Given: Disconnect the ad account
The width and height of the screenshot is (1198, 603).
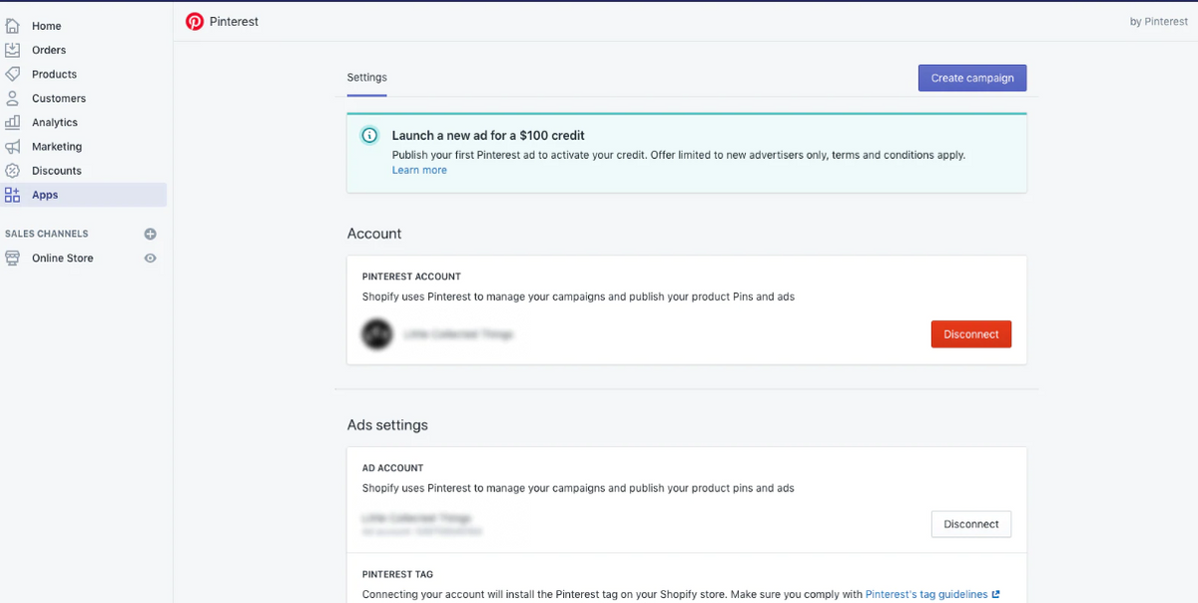Looking at the screenshot, I should [971, 524].
